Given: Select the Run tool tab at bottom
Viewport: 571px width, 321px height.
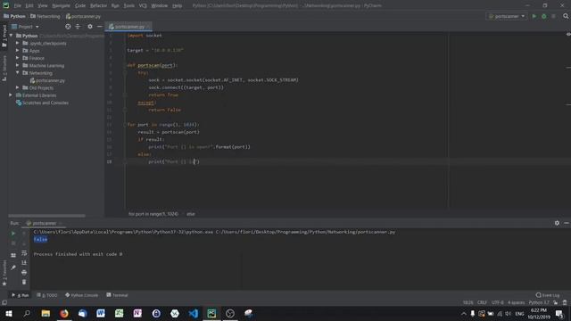Looking at the screenshot, I should coord(21,295).
